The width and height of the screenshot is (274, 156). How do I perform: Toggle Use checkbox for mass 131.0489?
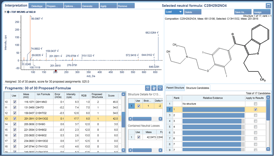(x=15, y=107)
